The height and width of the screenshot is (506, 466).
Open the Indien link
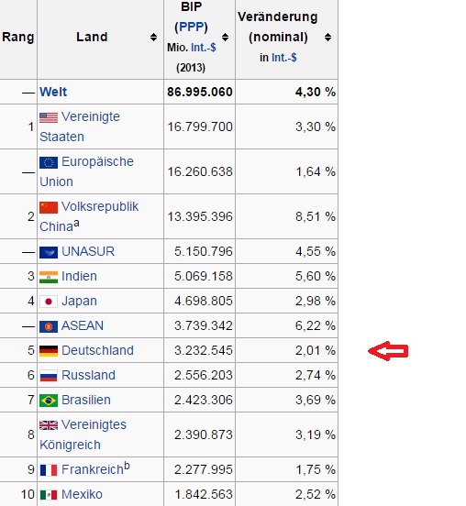pos(79,276)
